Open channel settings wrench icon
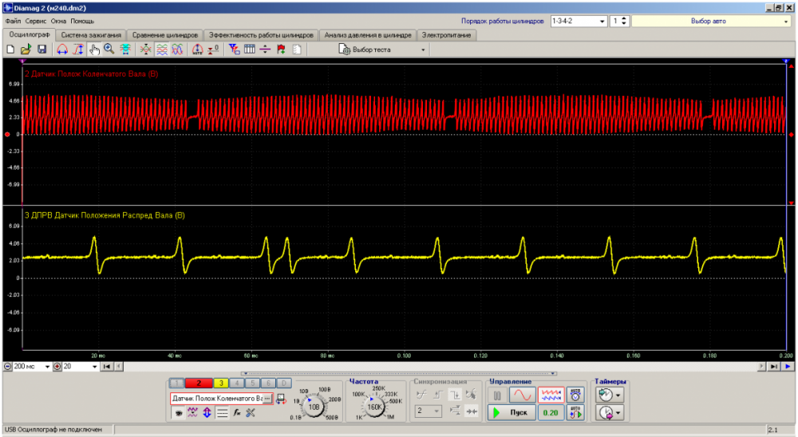Viewport: 798px width, 437px height. [x=250, y=412]
